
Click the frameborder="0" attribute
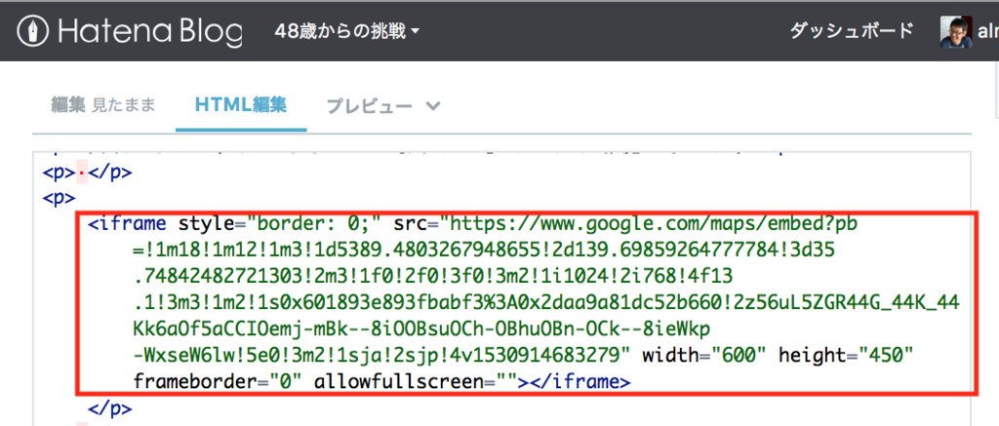216,382
